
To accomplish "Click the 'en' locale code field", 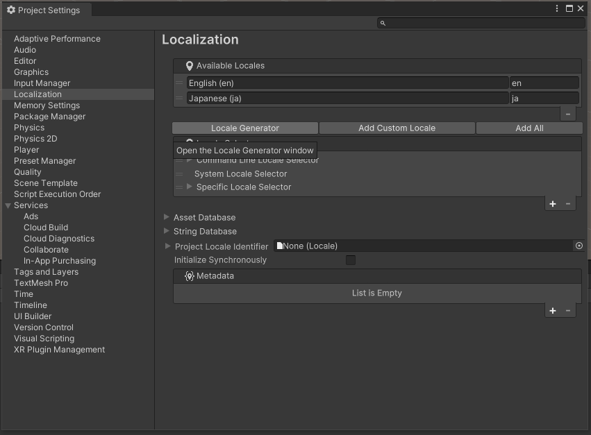I will click(544, 83).
